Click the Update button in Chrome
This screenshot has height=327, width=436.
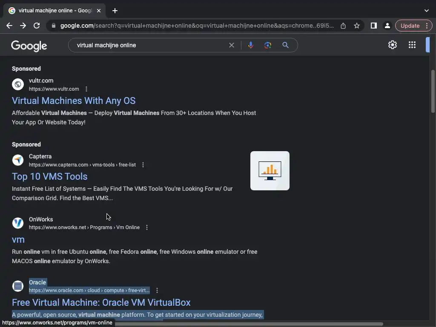(x=410, y=26)
